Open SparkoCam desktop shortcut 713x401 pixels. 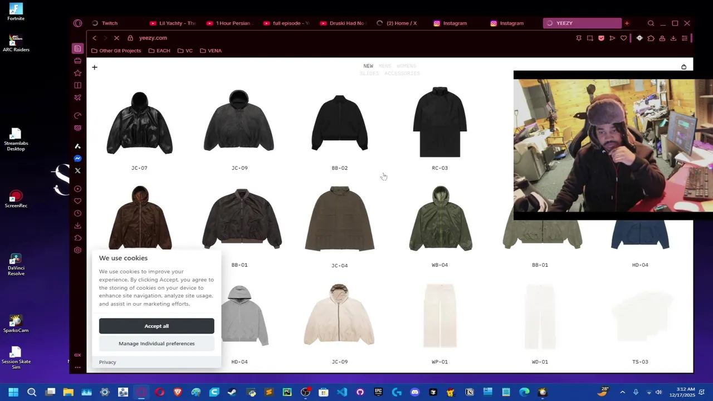16,324
